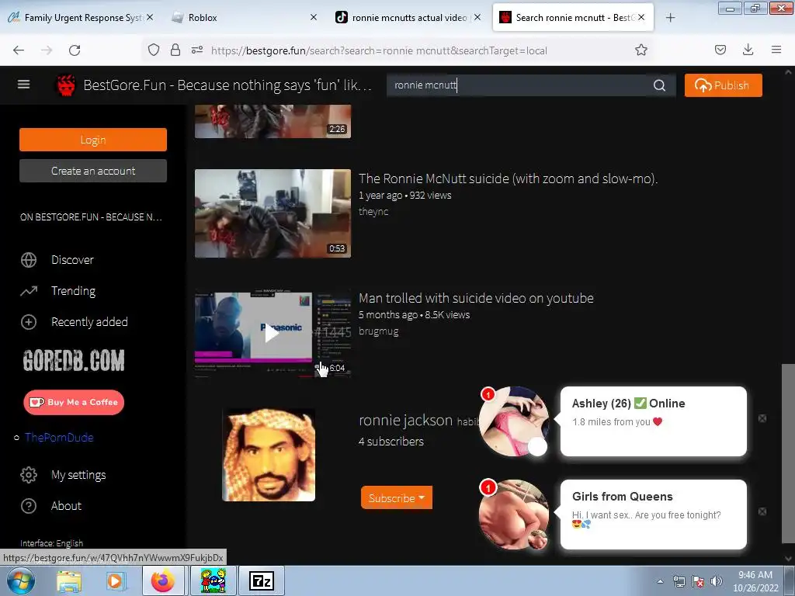The height and width of the screenshot is (596, 795).
Task: Click the ronnie jackson channel avatar
Action: (x=269, y=455)
